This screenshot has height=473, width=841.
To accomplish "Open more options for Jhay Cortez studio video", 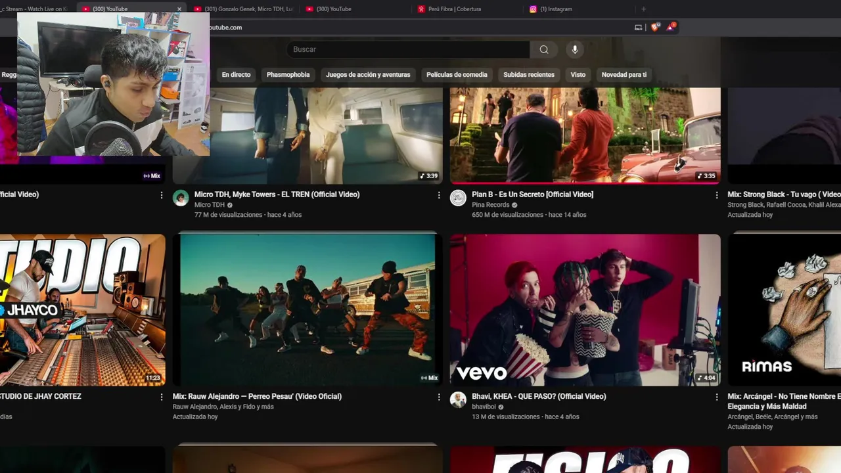I will coord(162,397).
